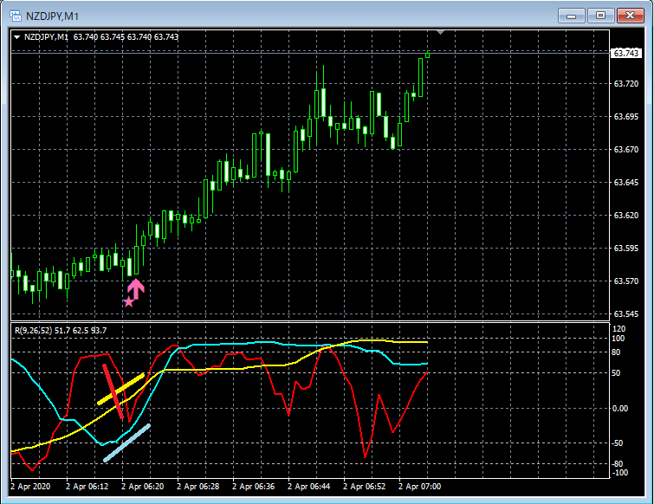654x504 pixels.
Task: Click the indicator scale label 120
Action: (618, 329)
